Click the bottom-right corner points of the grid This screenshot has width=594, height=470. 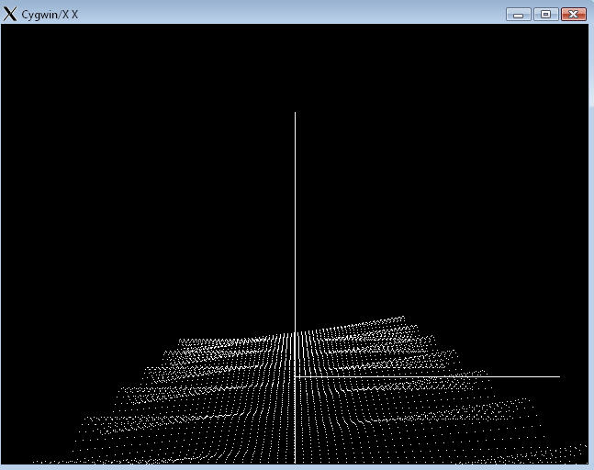pos(578,452)
